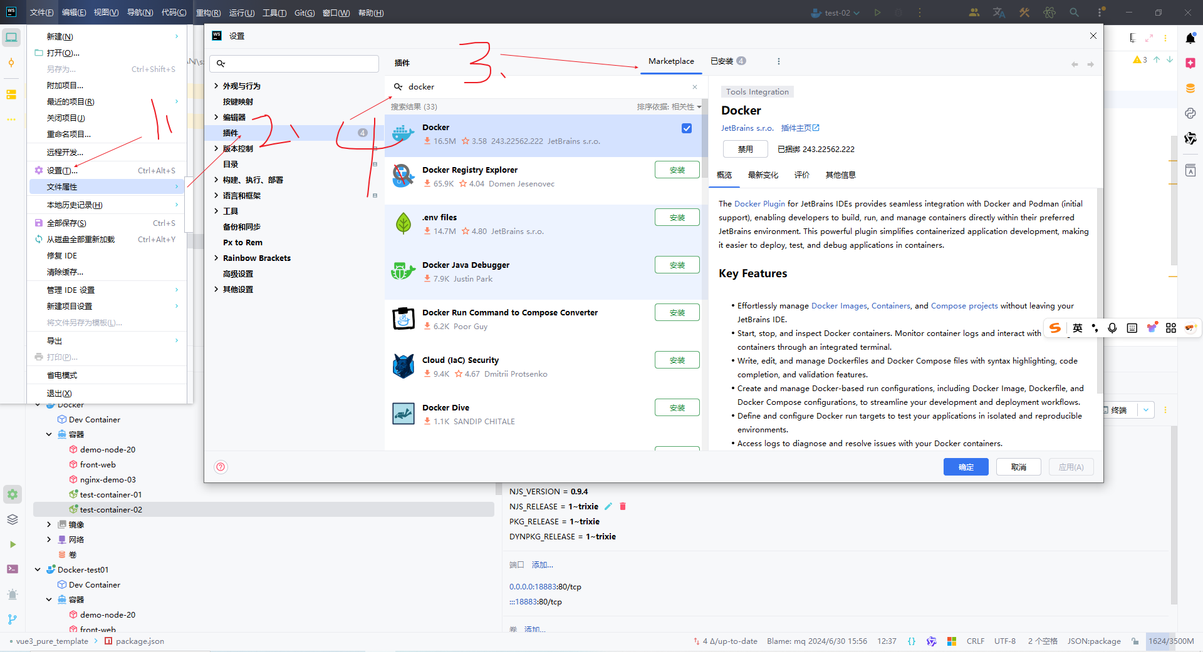Select 设置(T)... in the File menu

click(107, 170)
